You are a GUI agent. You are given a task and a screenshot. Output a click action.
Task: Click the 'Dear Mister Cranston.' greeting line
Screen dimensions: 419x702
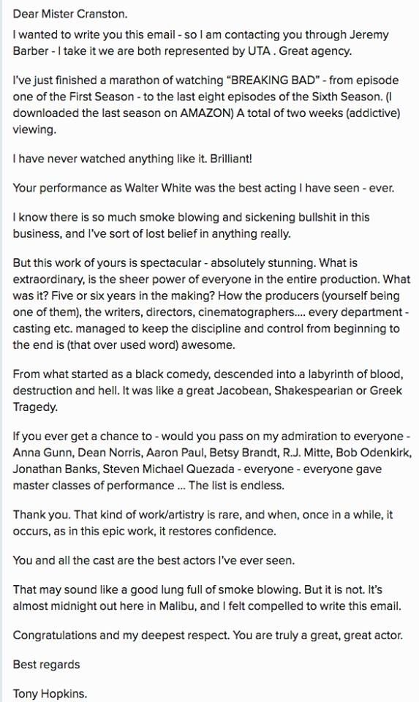[70, 14]
